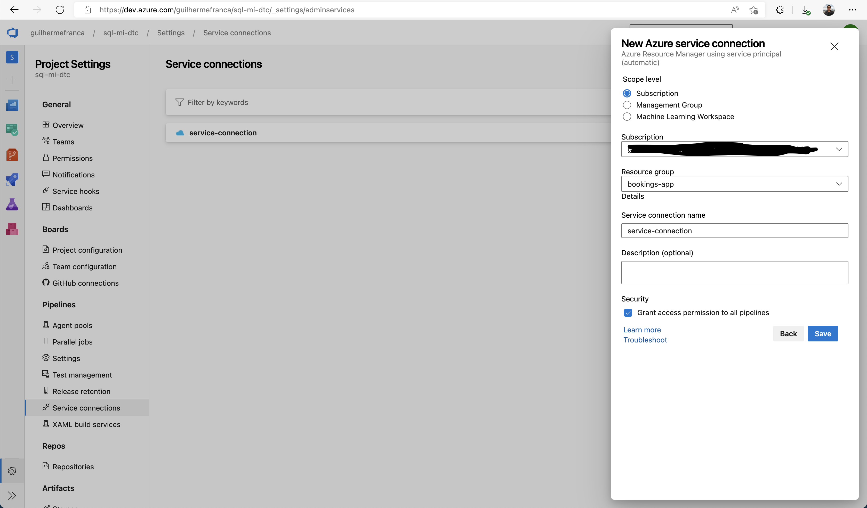Uncheck Grant access permission to all pipelines

[628, 313]
